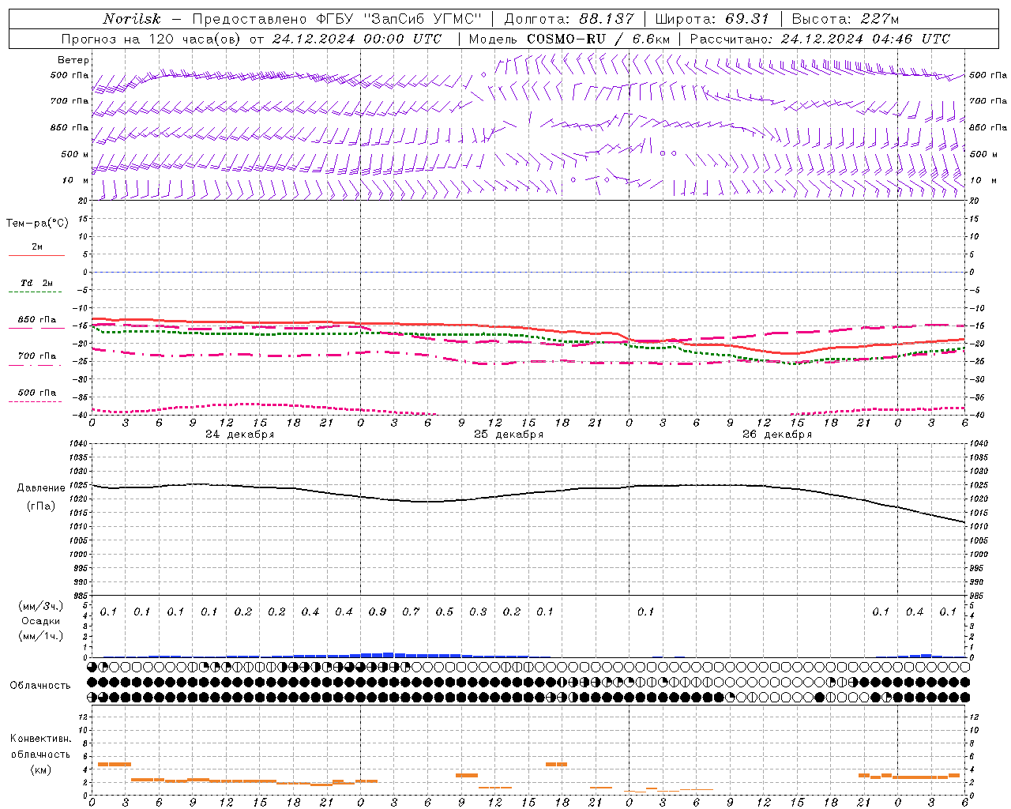This screenshot has height=809, width=1011.
Task: Click the Td 2м dew point legend entry
Action: tap(36, 283)
